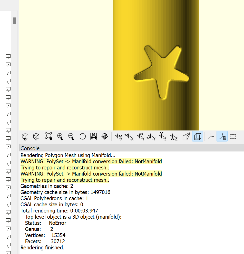
Task: Enable perspective projection mode
Action: pyautogui.click(x=187, y=136)
